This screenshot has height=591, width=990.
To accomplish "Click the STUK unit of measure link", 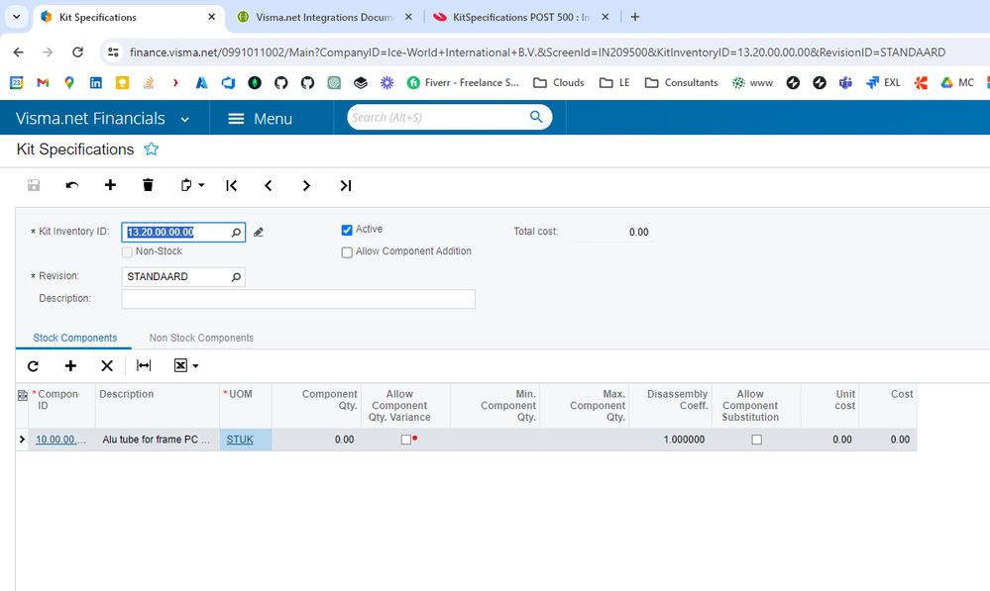I will coord(240,440).
